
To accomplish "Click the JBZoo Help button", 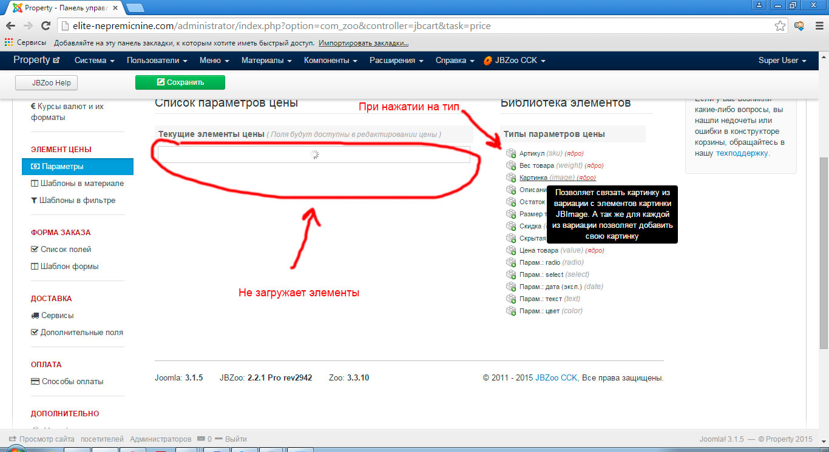I will (47, 83).
